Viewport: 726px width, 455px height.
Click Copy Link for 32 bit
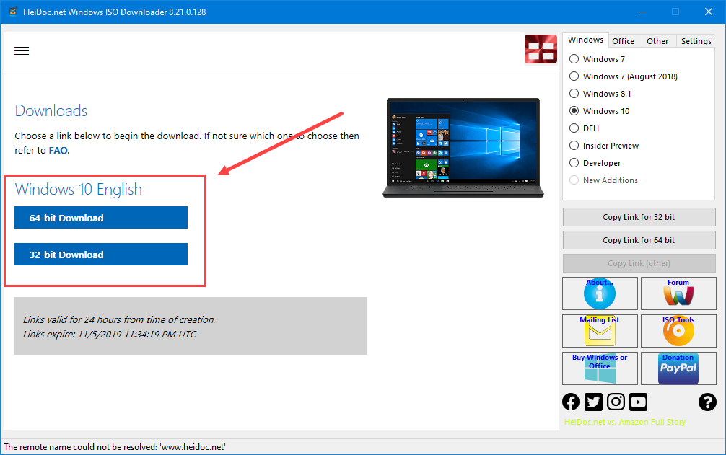point(639,217)
